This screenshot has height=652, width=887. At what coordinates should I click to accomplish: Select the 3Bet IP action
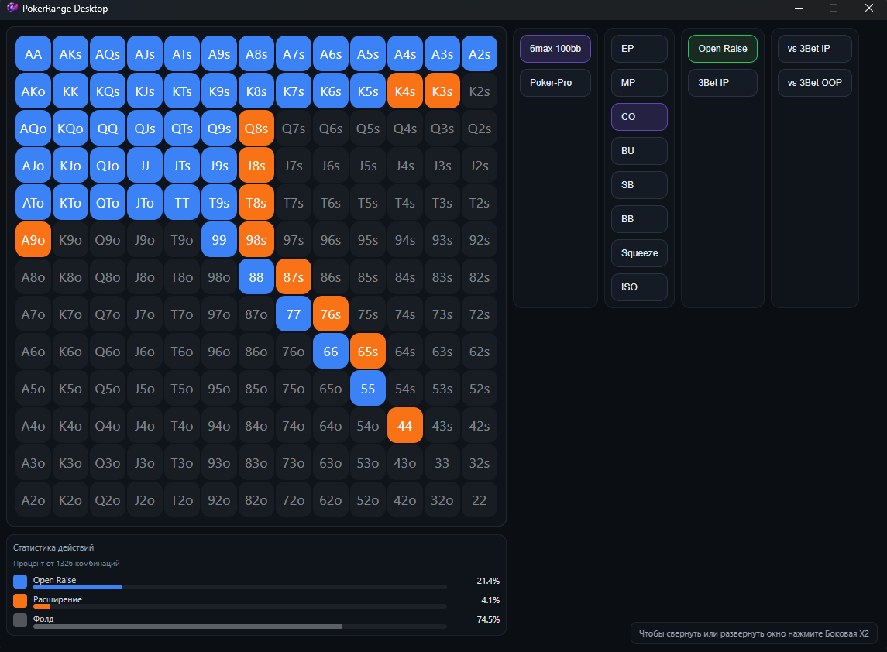pos(722,83)
